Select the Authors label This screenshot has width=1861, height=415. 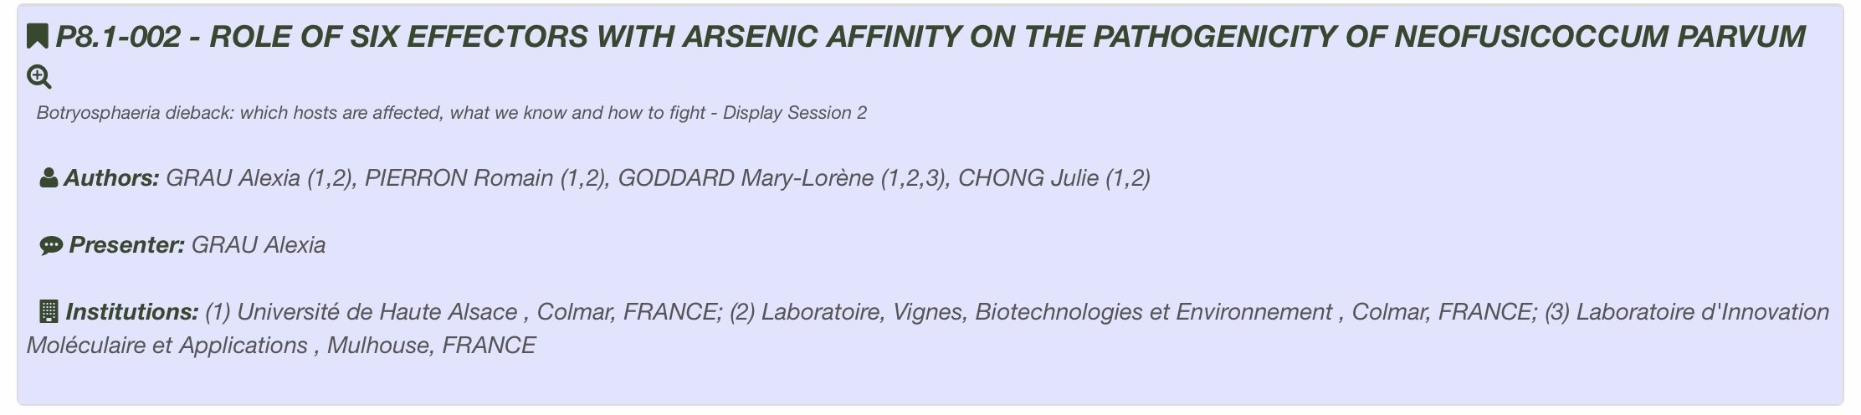111,178
